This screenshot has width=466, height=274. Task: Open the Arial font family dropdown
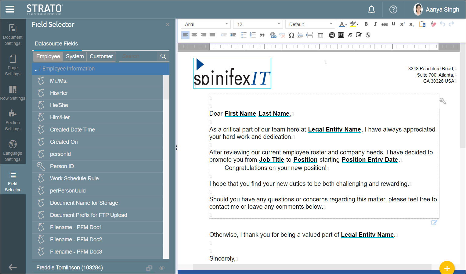(206, 24)
